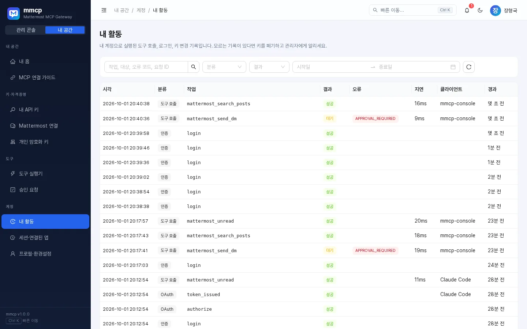Click the 2026-10-01 20:40:38 timestamp

point(126,104)
